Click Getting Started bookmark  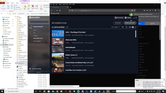tap(55, 13)
